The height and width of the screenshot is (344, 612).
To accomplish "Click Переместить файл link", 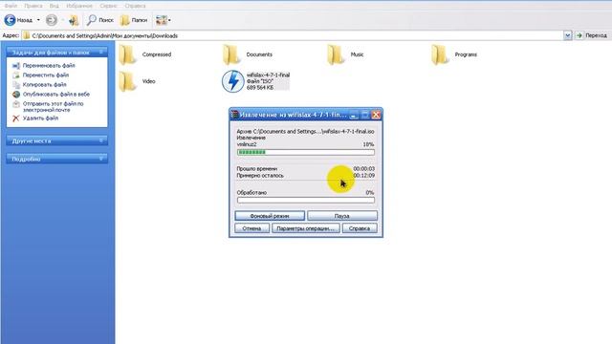I will coord(46,75).
